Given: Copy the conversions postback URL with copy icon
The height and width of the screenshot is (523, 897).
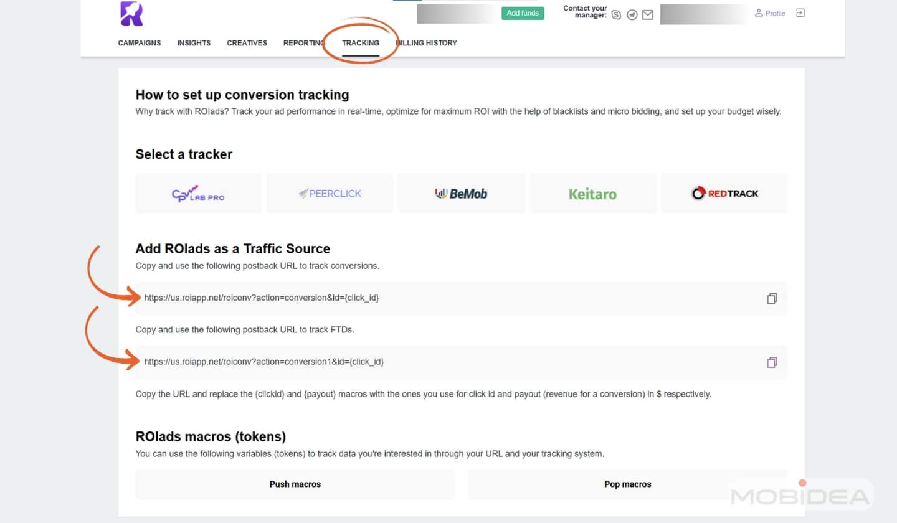Looking at the screenshot, I should tap(772, 298).
